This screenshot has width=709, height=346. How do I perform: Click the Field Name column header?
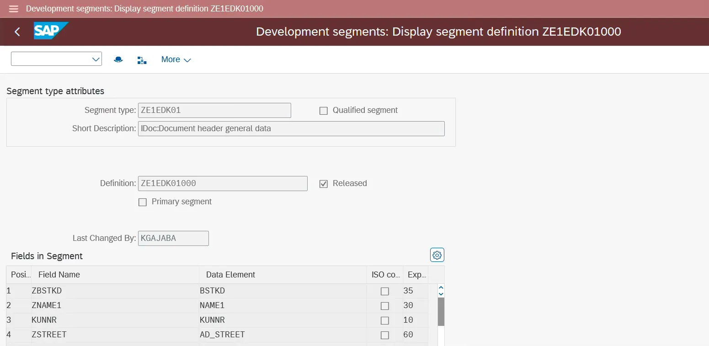tap(59, 275)
